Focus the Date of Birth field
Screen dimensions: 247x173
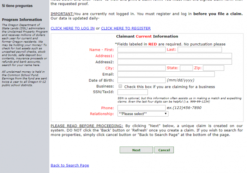141,80
